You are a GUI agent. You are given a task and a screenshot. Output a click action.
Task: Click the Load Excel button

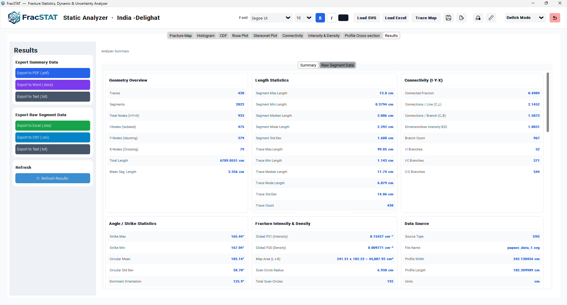tap(395, 18)
